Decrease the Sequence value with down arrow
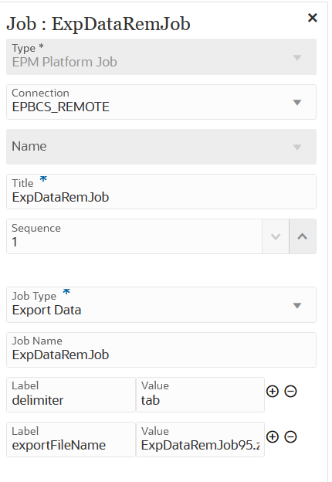The width and height of the screenshot is (332, 482). coord(276,236)
